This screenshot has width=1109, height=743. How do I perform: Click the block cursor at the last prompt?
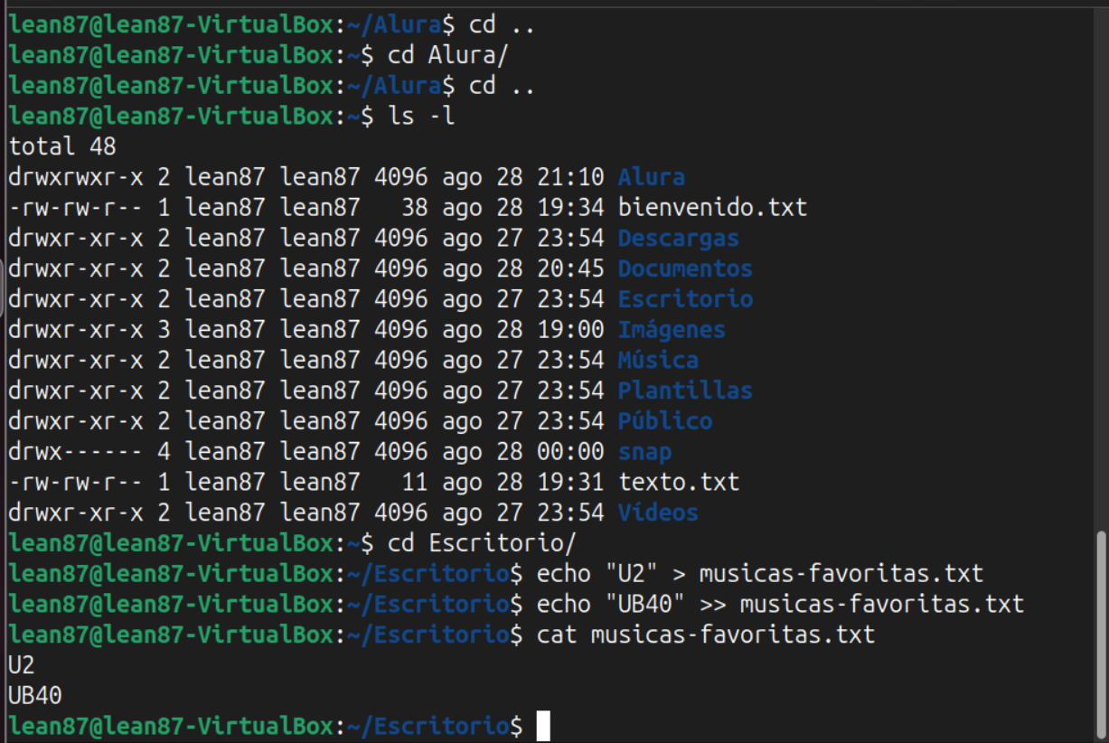pyautogui.click(x=543, y=726)
